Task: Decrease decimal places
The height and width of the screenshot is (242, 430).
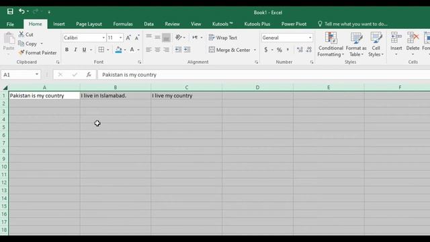Action: (309, 50)
